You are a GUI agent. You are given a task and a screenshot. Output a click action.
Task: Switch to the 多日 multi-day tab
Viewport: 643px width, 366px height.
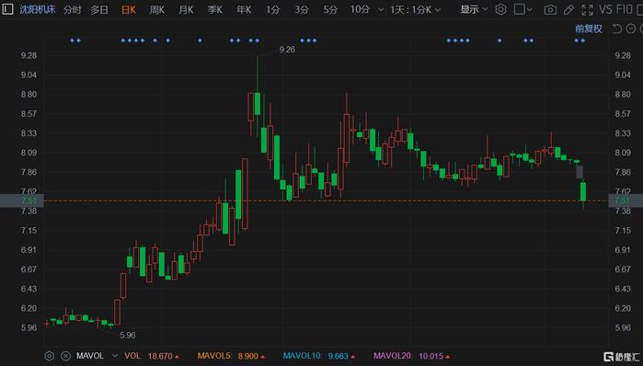99,9
